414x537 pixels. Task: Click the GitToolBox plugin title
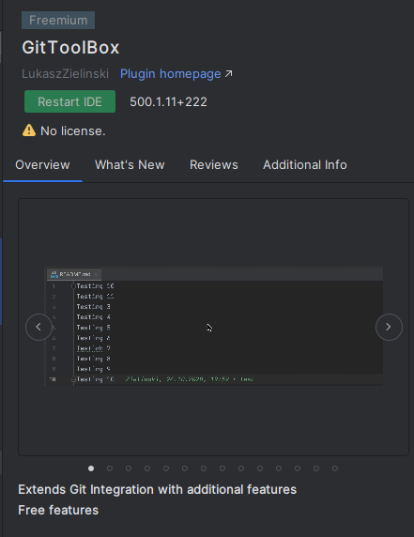[x=70, y=47]
